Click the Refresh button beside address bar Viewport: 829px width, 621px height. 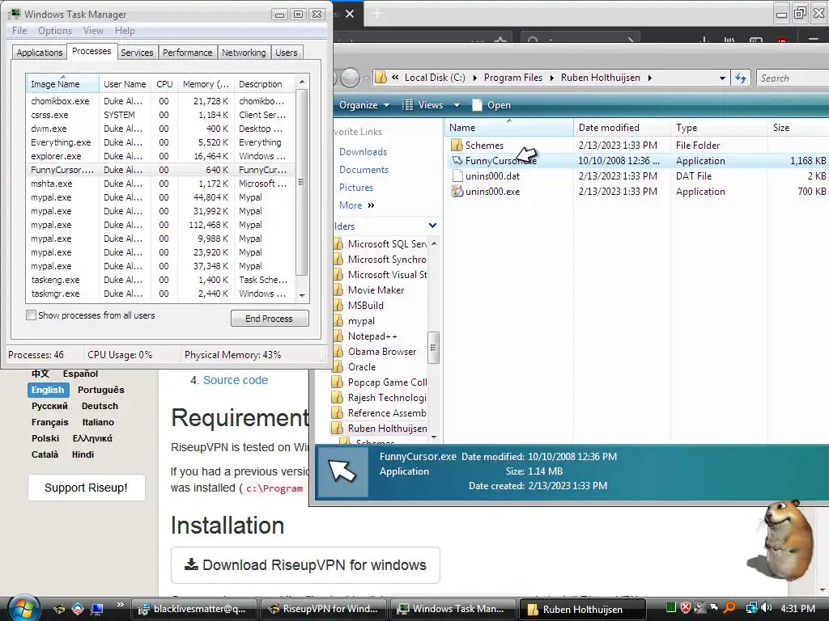coord(741,78)
